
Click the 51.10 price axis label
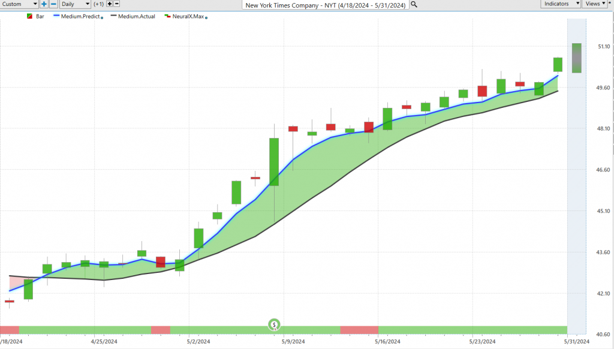tap(604, 47)
